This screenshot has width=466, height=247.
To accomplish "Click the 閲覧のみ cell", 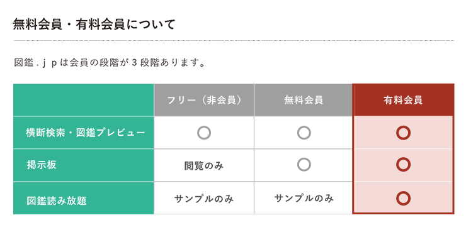I will coord(204,165).
